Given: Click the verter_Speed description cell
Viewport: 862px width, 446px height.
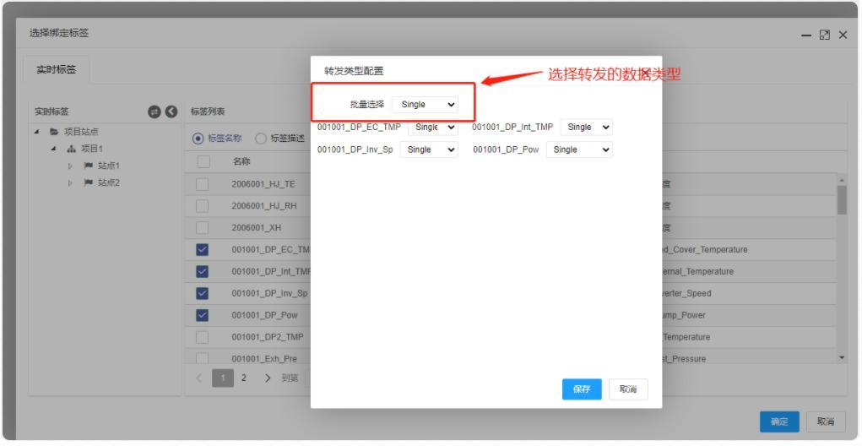Looking at the screenshot, I should (686, 294).
